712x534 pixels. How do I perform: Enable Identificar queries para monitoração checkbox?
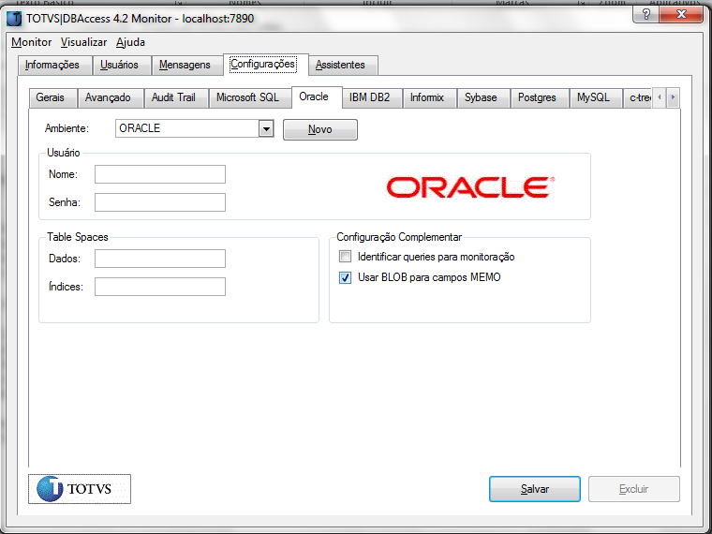[x=345, y=257]
